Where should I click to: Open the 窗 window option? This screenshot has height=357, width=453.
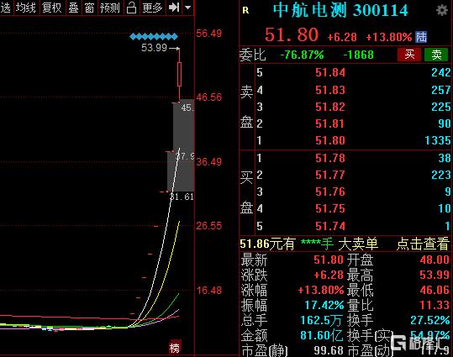click(x=89, y=8)
